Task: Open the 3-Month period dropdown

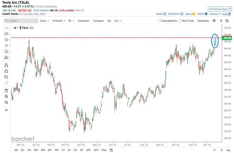Action: click(x=58, y=21)
